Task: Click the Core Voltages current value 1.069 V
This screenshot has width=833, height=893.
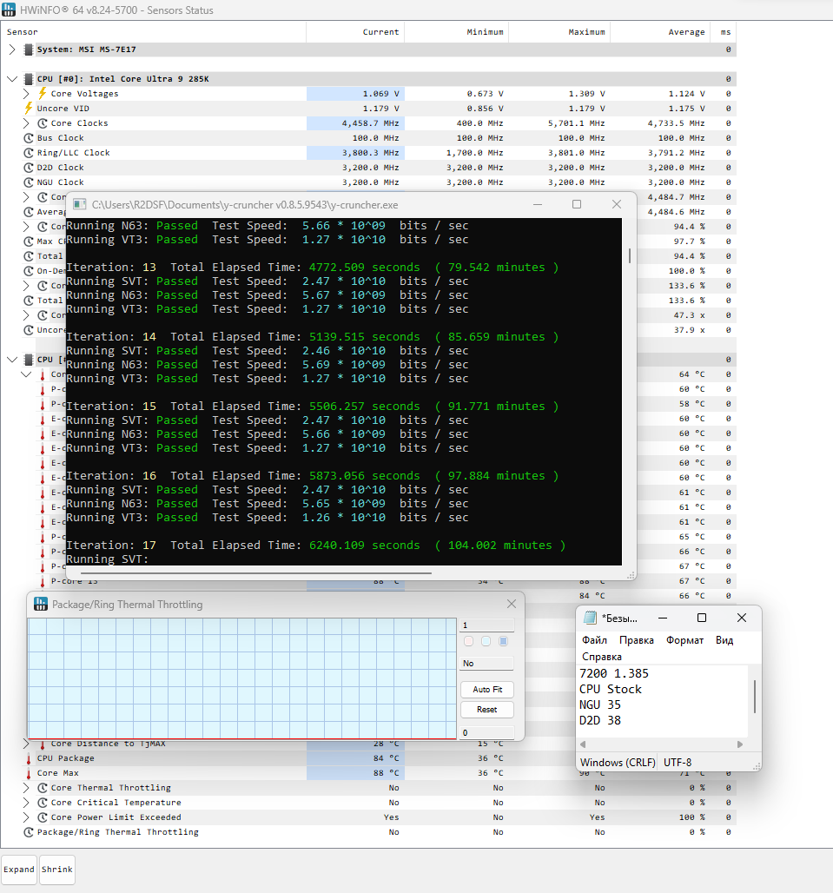Action: tap(381, 94)
